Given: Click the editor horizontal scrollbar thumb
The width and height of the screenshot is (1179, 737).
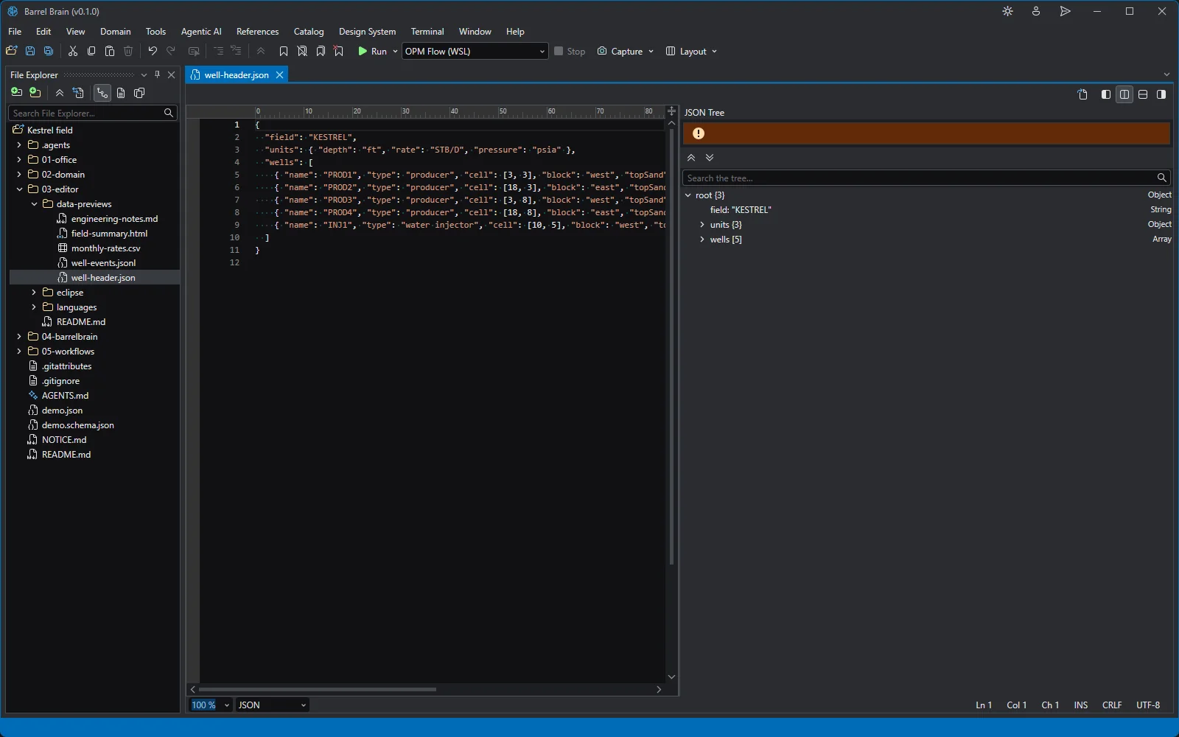Looking at the screenshot, I should pos(318,689).
